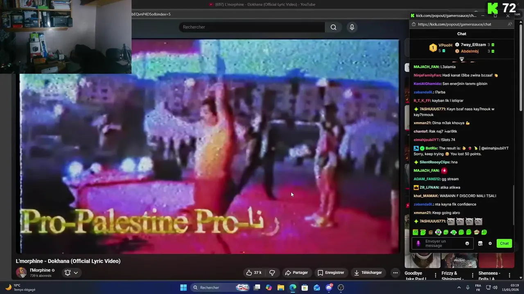Viewport: 524px width, 294px height.
Task: Click YouTube Rechercher search field
Action: [x=252, y=27]
